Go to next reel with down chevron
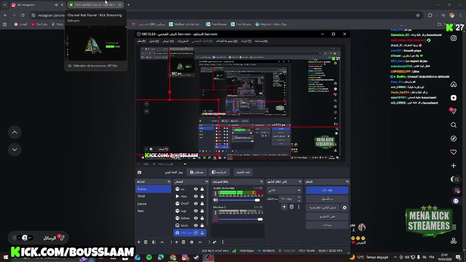Screen dimensions: 466x262 pos(15,150)
